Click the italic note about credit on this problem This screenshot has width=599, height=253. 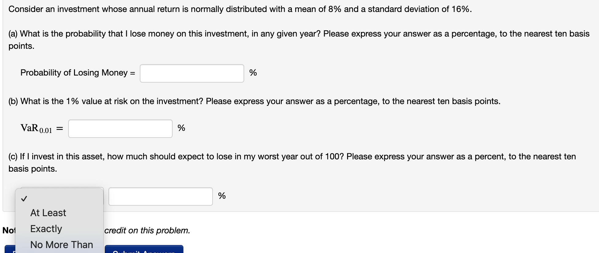pos(147,230)
